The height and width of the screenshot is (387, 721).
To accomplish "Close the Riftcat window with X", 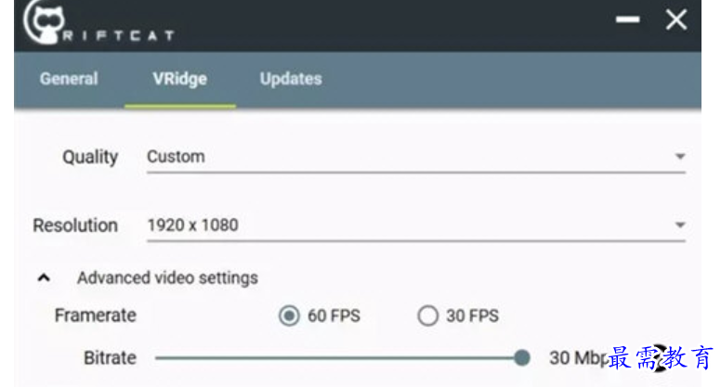I will [x=676, y=19].
